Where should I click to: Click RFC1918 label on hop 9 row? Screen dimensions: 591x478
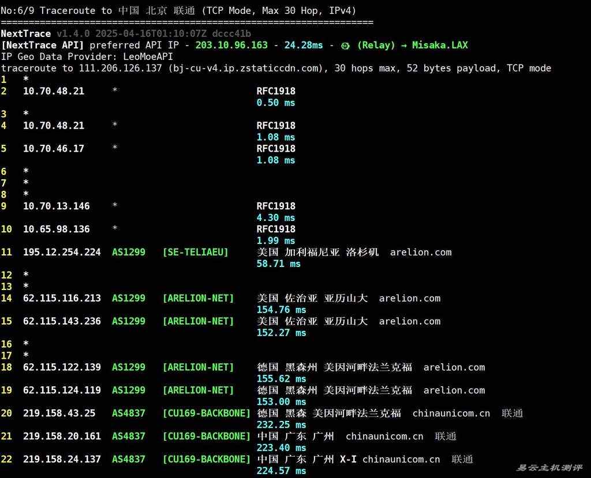276,206
